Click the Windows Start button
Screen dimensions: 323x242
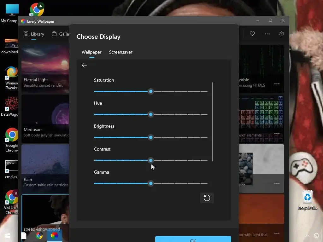click(x=8, y=236)
